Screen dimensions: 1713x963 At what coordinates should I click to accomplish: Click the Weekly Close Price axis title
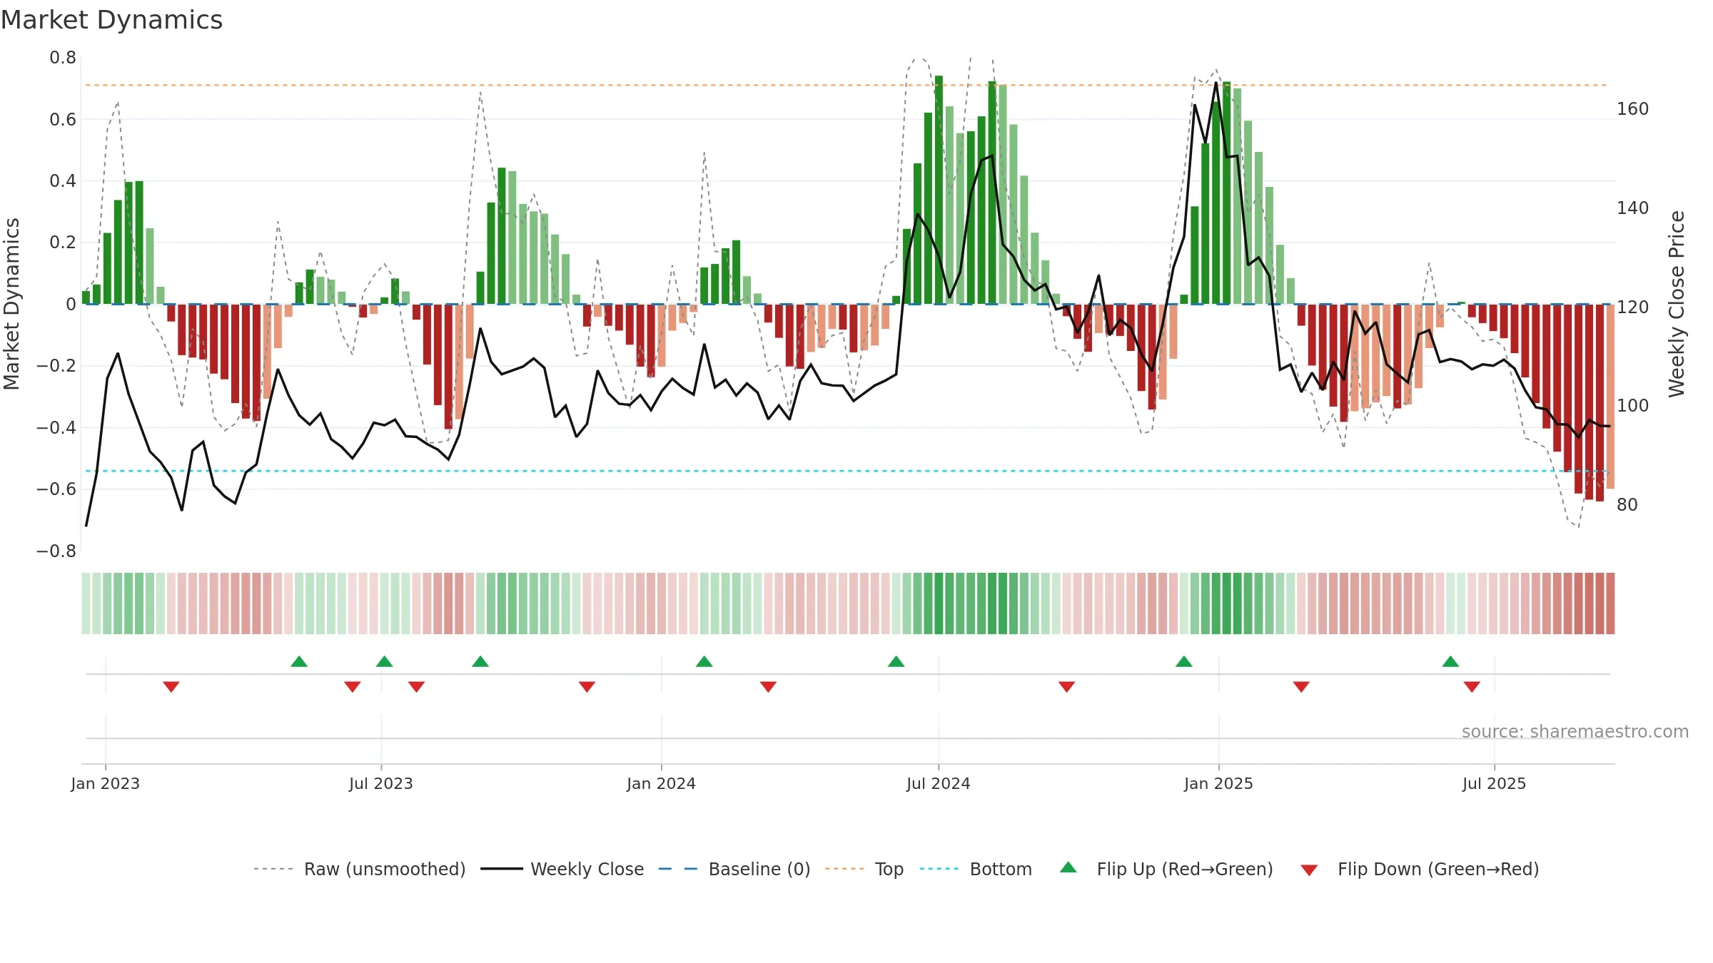[1677, 304]
